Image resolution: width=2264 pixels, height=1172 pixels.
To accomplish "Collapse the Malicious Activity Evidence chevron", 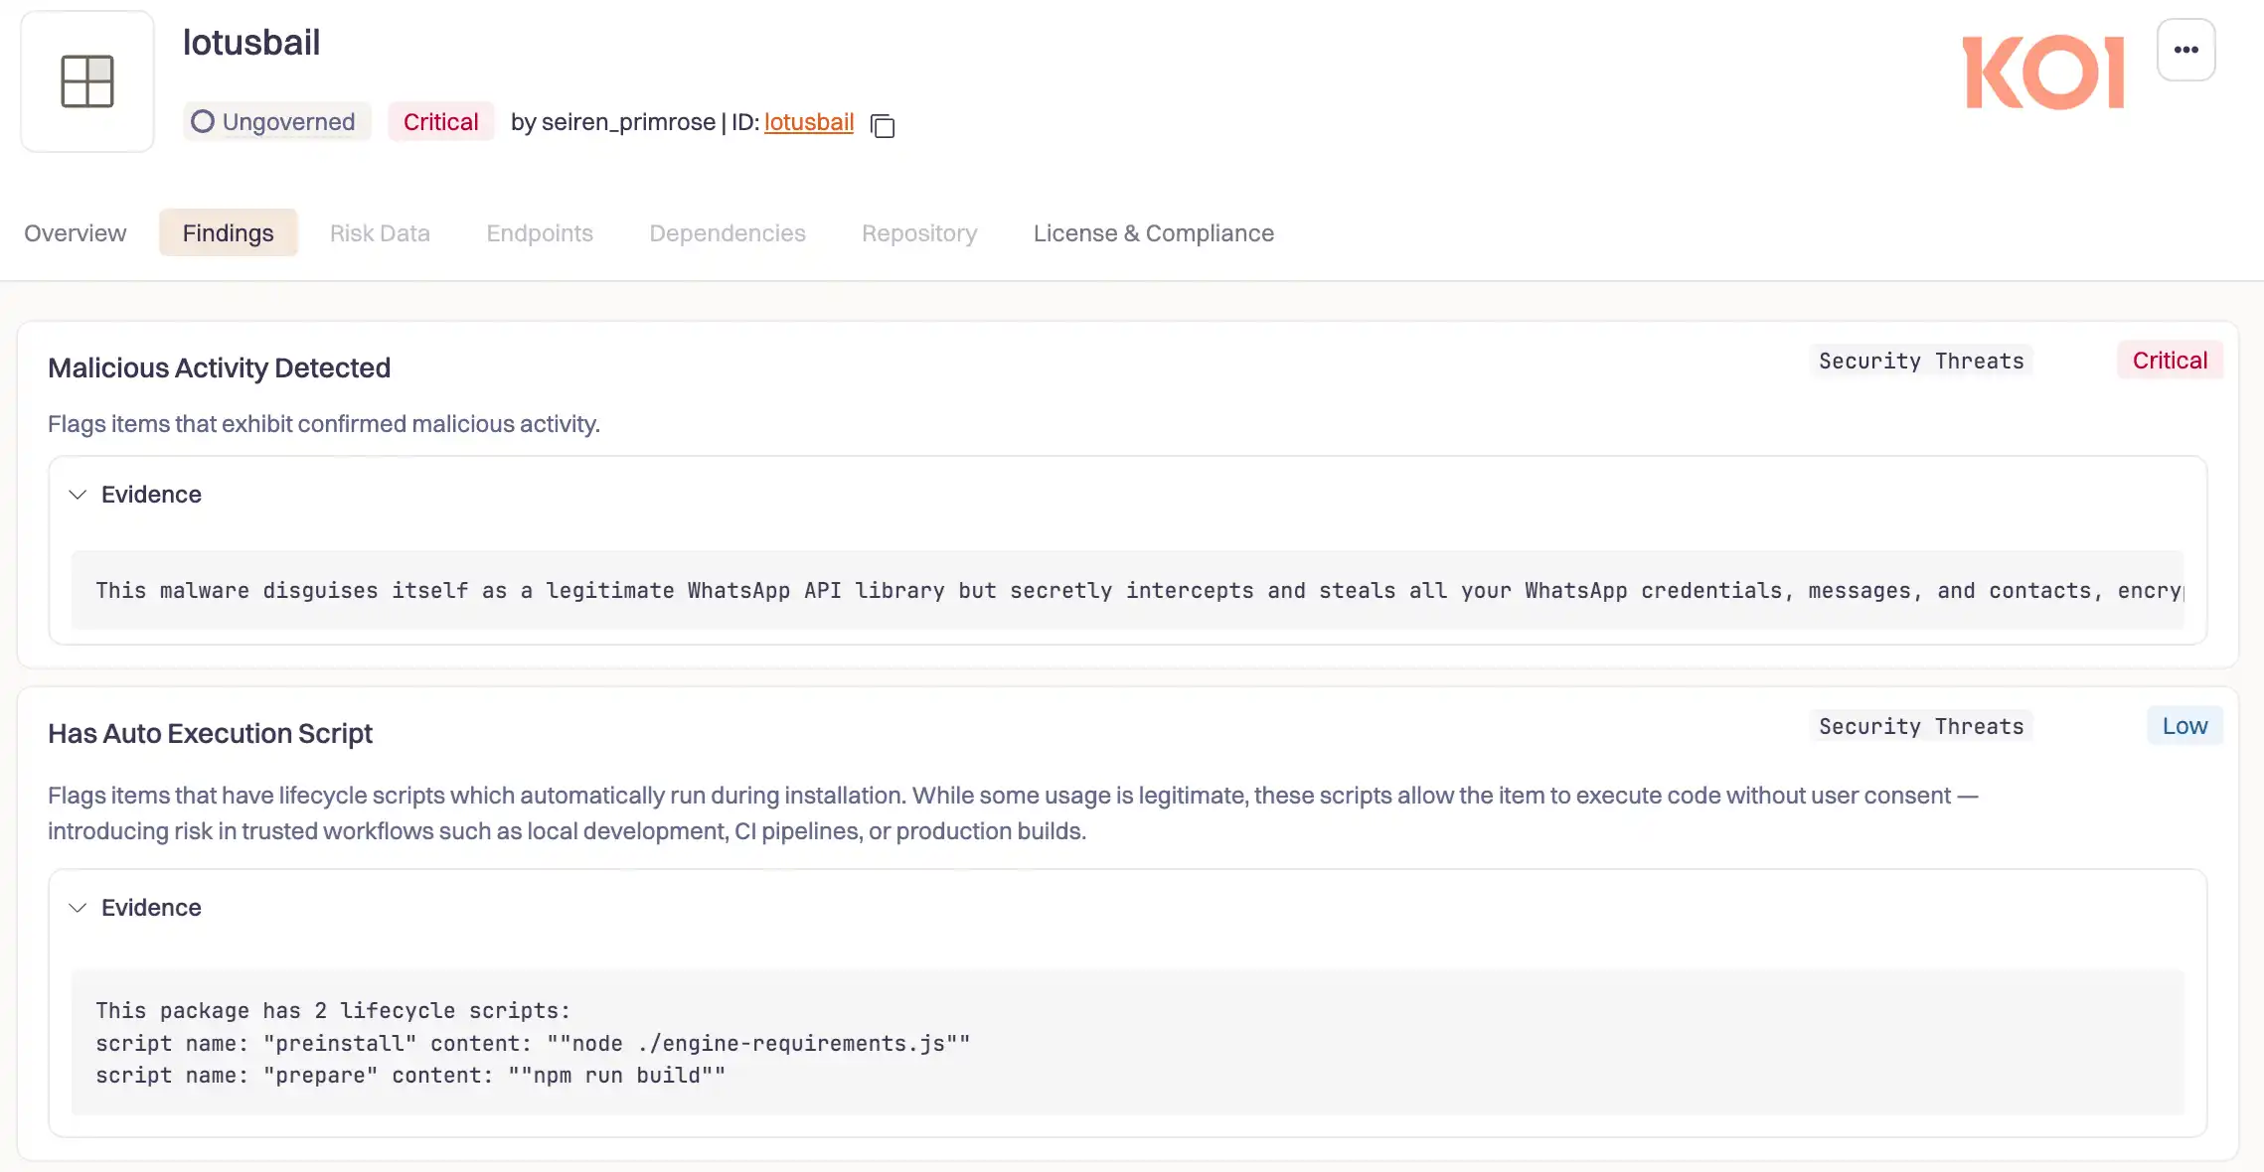I will coord(78,495).
